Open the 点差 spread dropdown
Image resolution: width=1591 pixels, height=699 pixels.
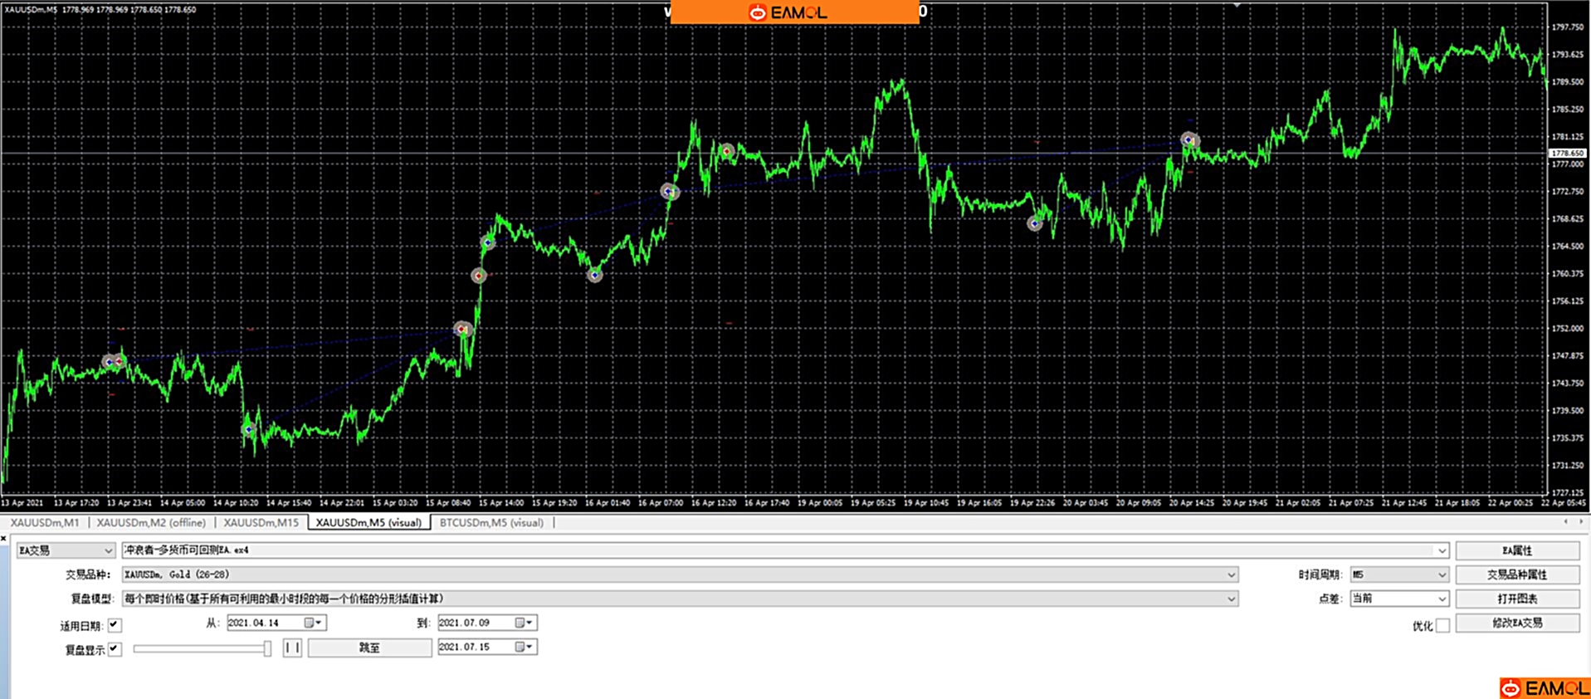pyautogui.click(x=1398, y=599)
